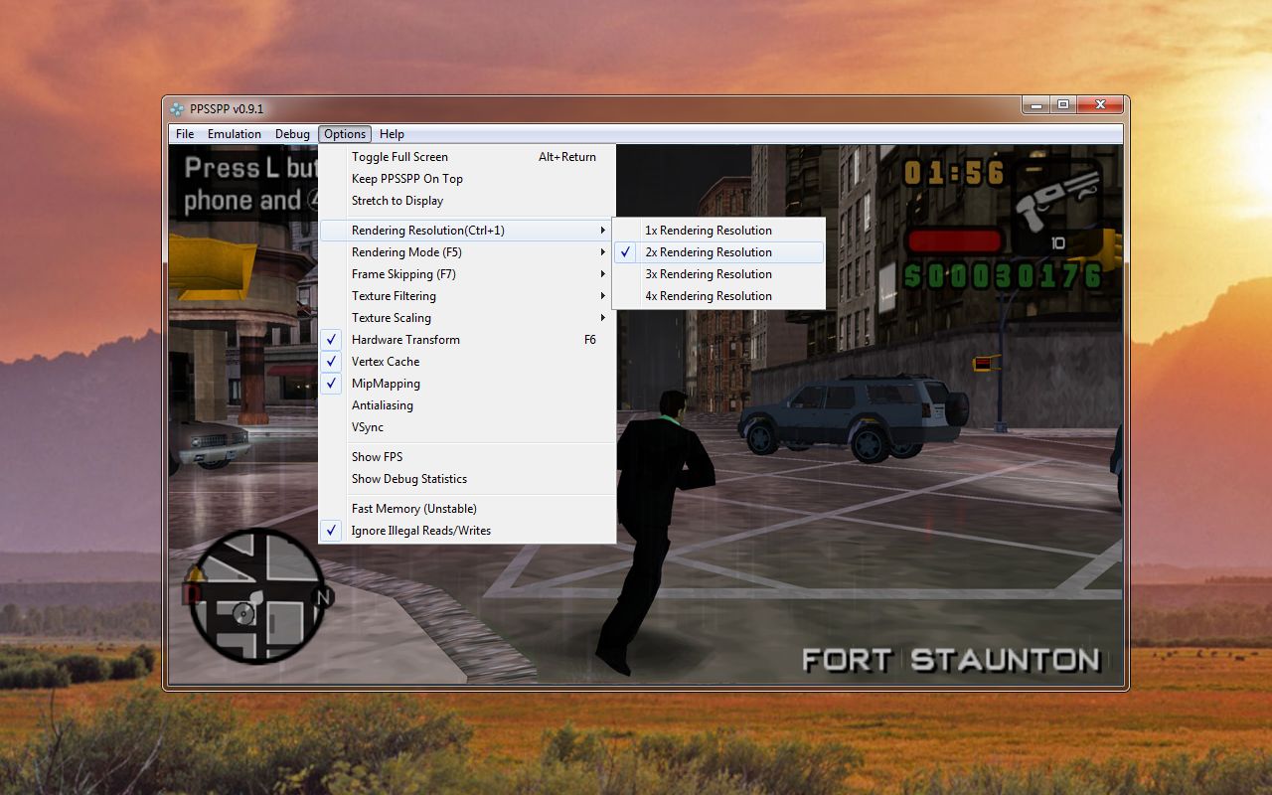Select 3x Rendering Resolution
1272x795 pixels.
pos(718,274)
